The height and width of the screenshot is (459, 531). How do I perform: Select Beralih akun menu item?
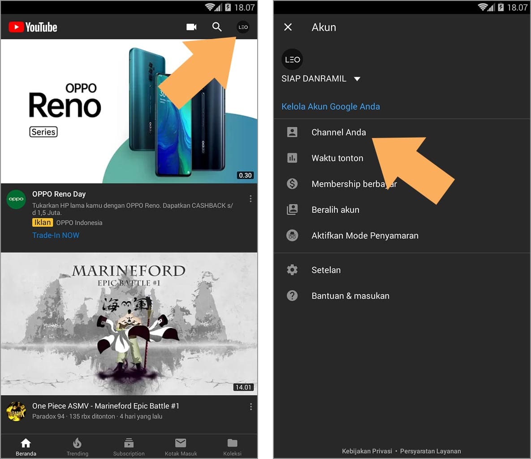click(x=402, y=210)
